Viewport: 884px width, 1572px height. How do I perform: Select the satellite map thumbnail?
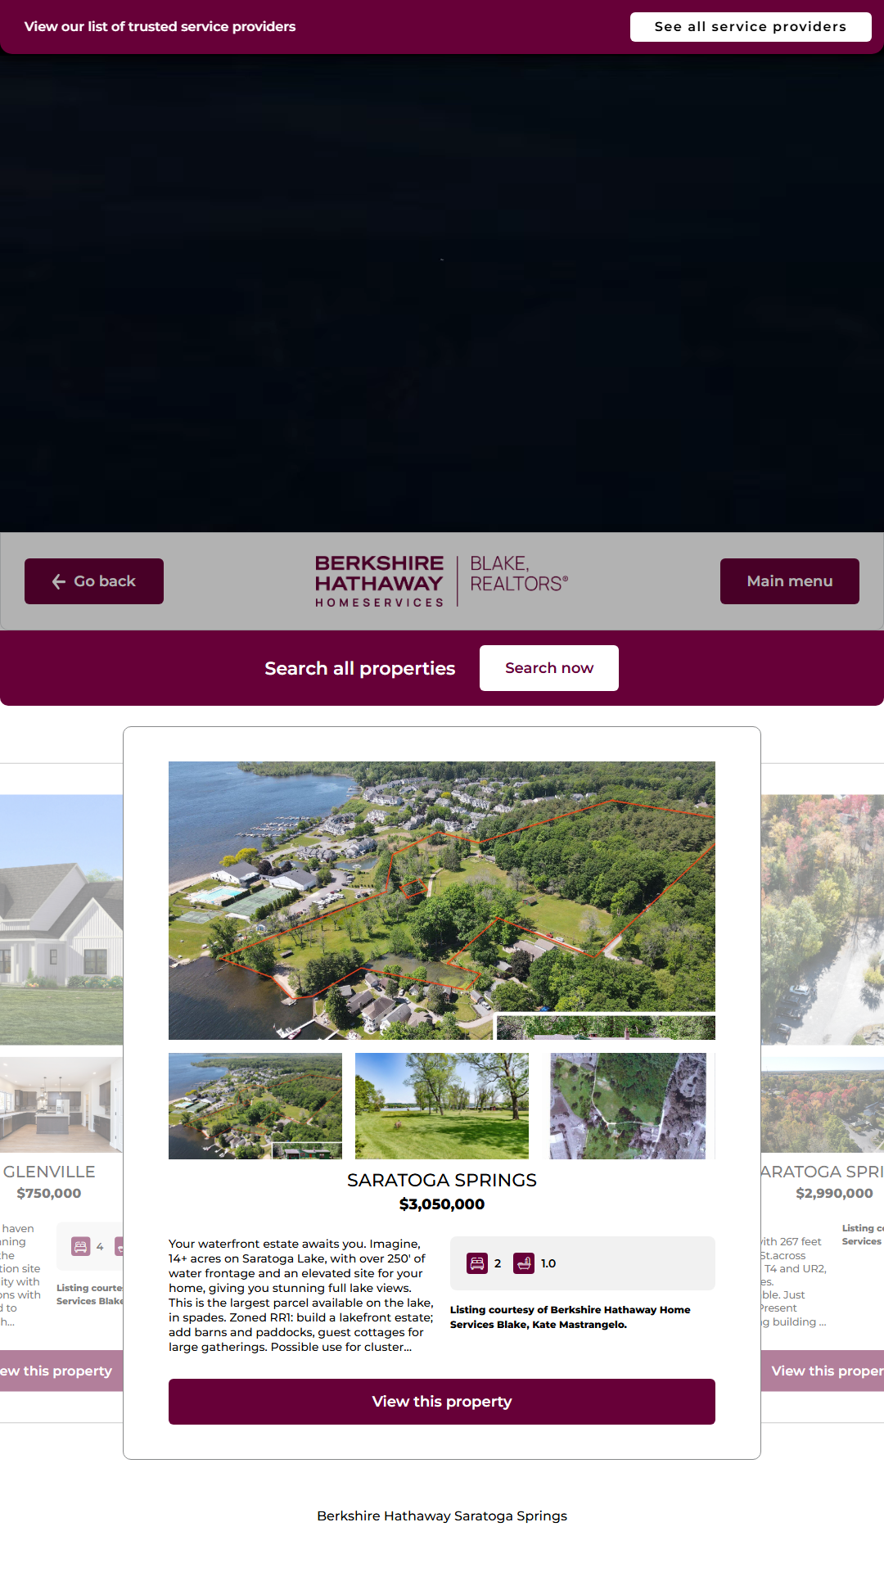(628, 1106)
